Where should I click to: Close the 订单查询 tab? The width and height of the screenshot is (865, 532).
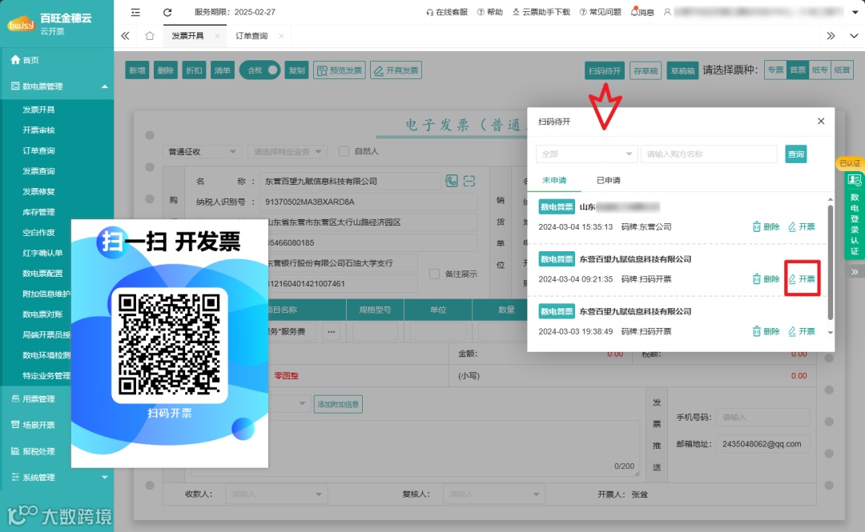tap(281, 36)
